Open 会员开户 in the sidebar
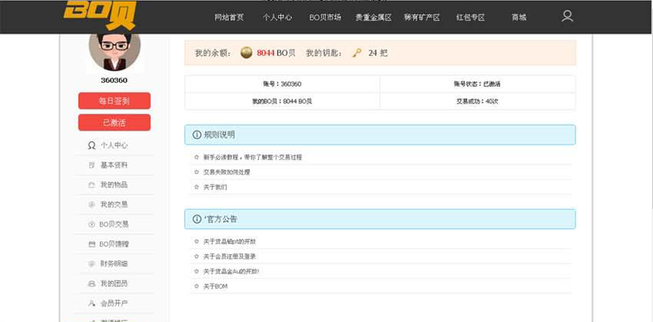653x322 pixels. click(x=115, y=304)
